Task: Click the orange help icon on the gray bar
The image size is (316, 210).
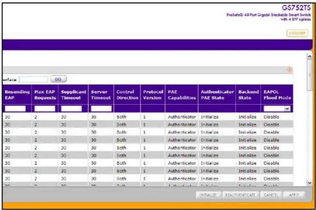Action: [289, 70]
